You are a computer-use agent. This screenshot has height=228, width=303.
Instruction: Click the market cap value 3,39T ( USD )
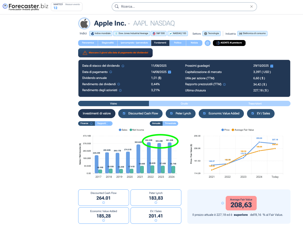[262, 72]
